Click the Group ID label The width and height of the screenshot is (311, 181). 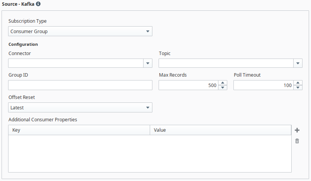[18, 75]
